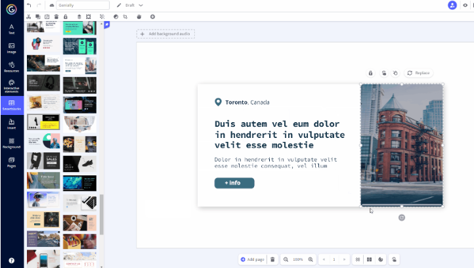Click the 100% zoom level

[298, 259]
